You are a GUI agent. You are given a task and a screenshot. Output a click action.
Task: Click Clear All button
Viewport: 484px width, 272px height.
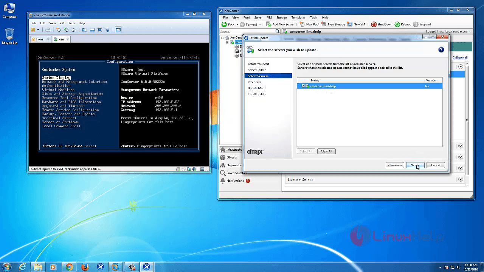(x=326, y=151)
